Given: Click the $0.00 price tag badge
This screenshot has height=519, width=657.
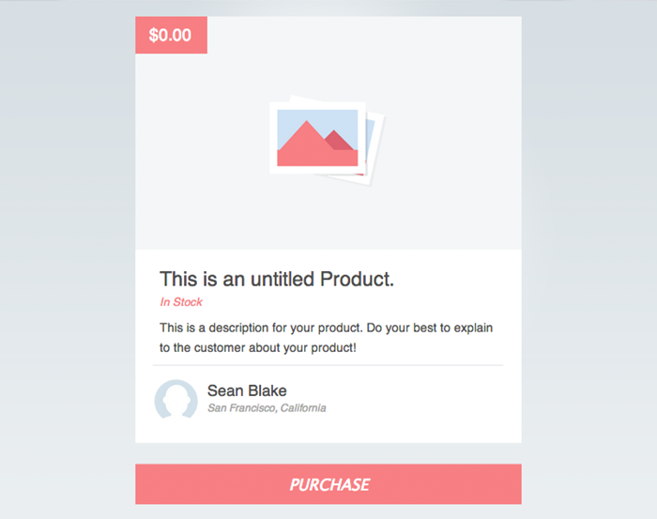Looking at the screenshot, I should tap(171, 35).
